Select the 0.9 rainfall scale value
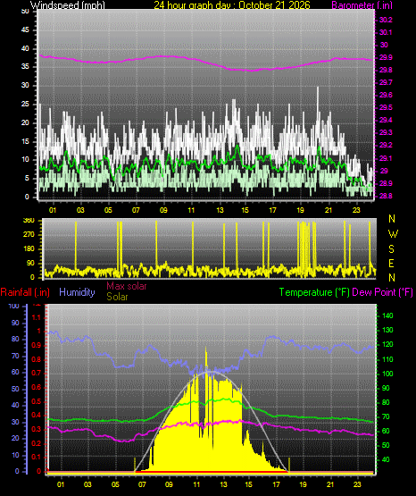This screenshot has width=416, height=496. (37, 345)
